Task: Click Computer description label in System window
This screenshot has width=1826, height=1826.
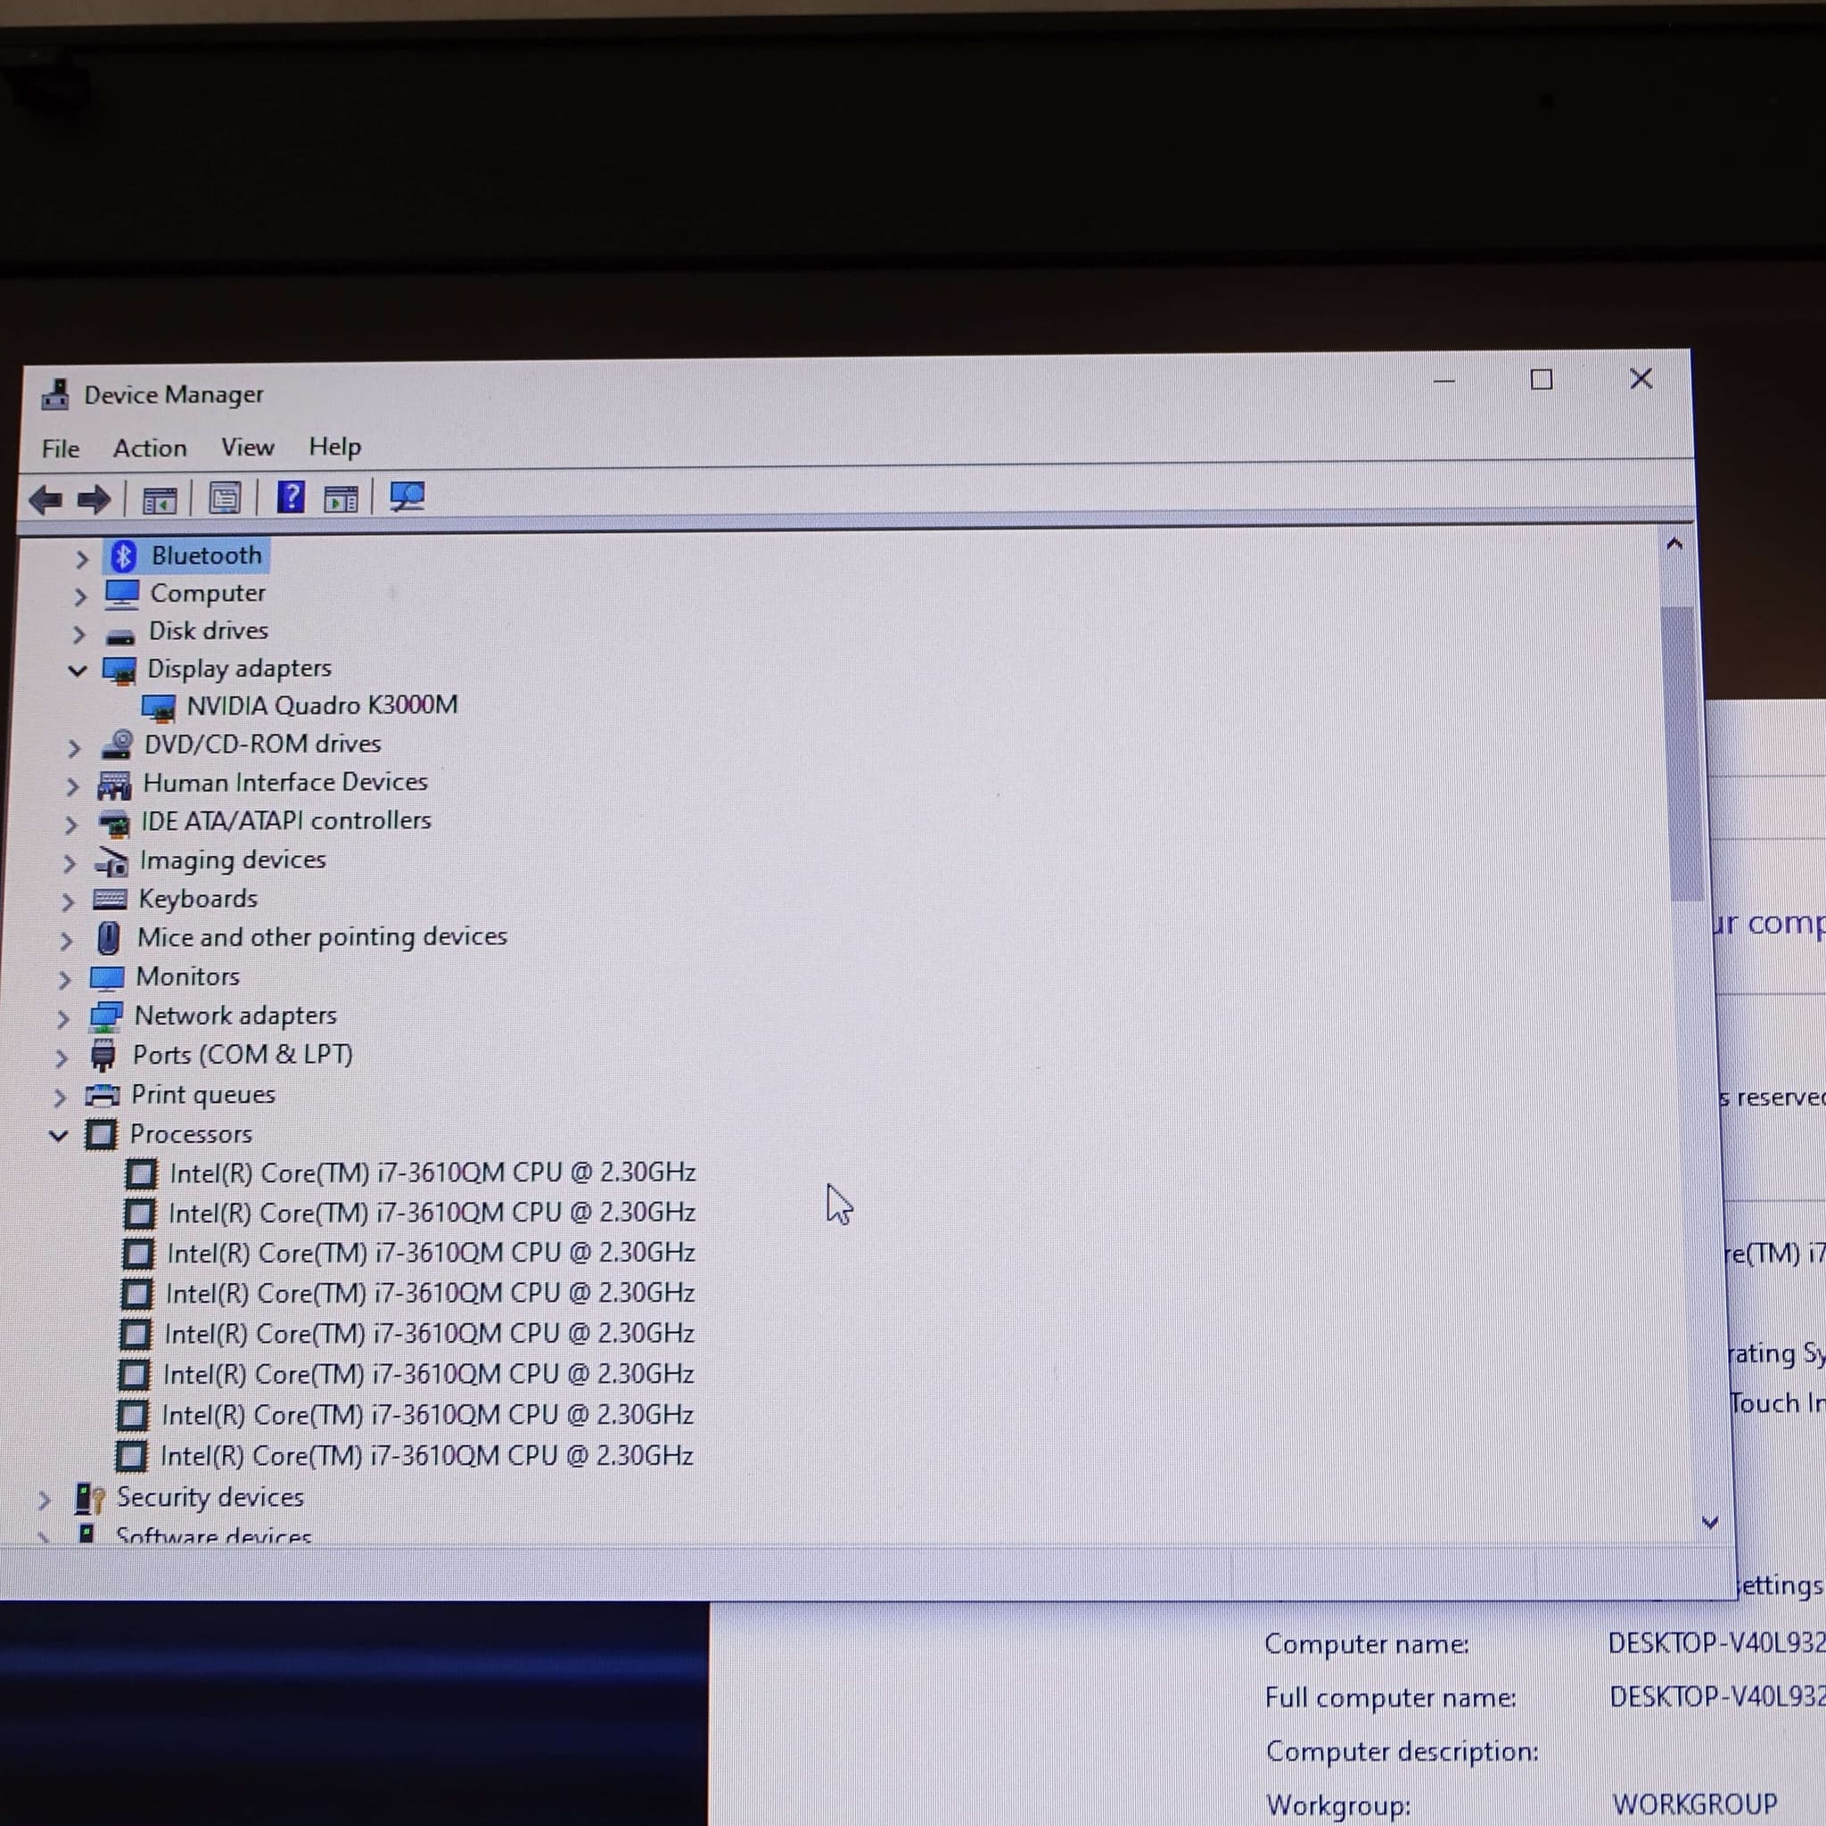Action: click(x=1402, y=1751)
